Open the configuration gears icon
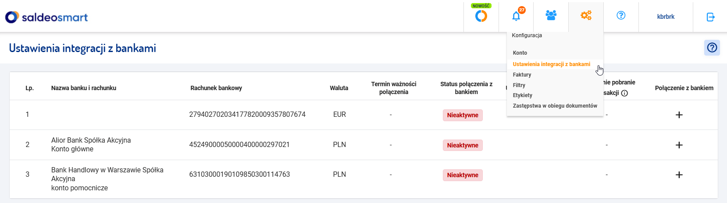The image size is (727, 203). coord(586,16)
